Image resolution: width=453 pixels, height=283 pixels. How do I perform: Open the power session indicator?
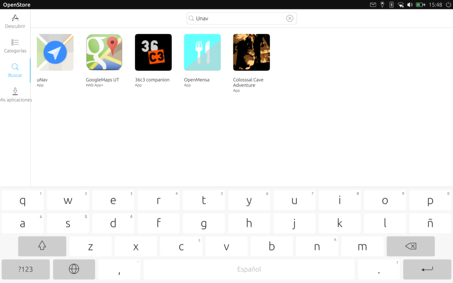pyautogui.click(x=448, y=5)
